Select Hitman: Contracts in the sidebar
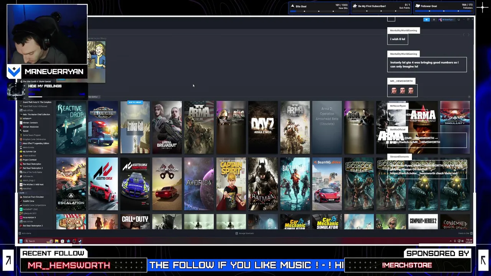The height and width of the screenshot is (276, 491). 29,123
